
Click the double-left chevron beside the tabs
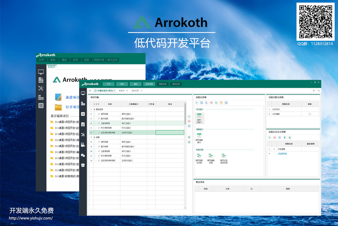[x=90, y=91]
